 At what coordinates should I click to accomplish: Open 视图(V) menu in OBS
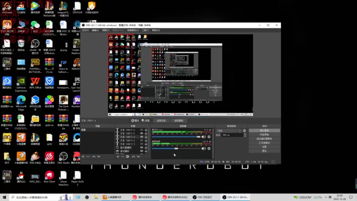(106, 30)
